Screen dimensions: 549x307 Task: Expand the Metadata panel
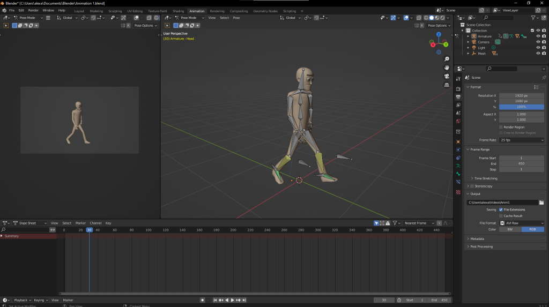point(477,239)
